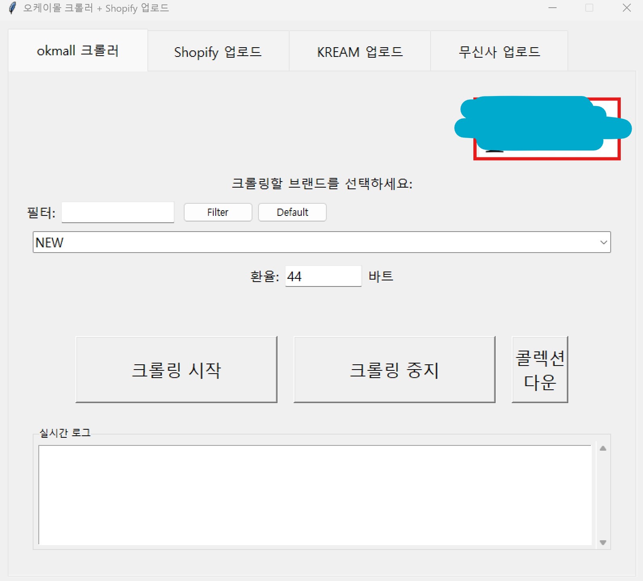Click the log scrollbar down arrow

point(603,543)
